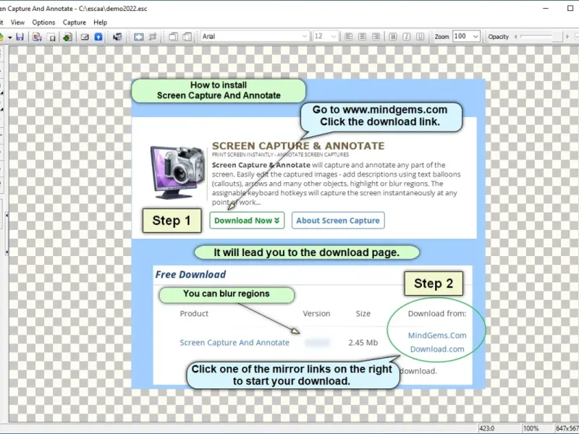Click the align text left icon
The width and height of the screenshot is (579, 434).
tap(348, 37)
